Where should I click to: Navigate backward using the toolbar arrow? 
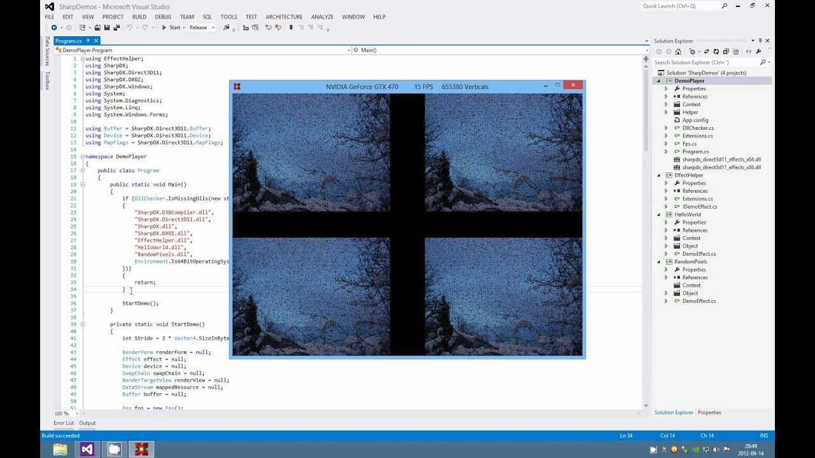(x=53, y=27)
